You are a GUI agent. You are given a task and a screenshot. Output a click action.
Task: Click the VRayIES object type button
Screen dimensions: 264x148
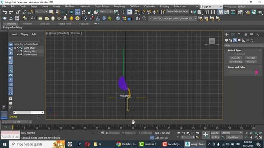coord(251,58)
